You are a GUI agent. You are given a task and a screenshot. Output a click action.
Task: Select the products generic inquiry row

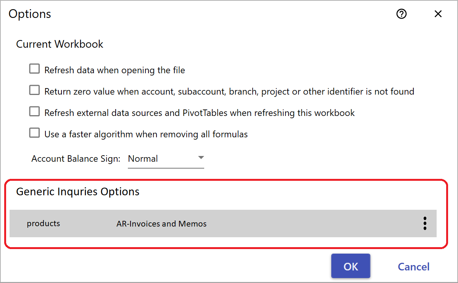click(x=223, y=224)
